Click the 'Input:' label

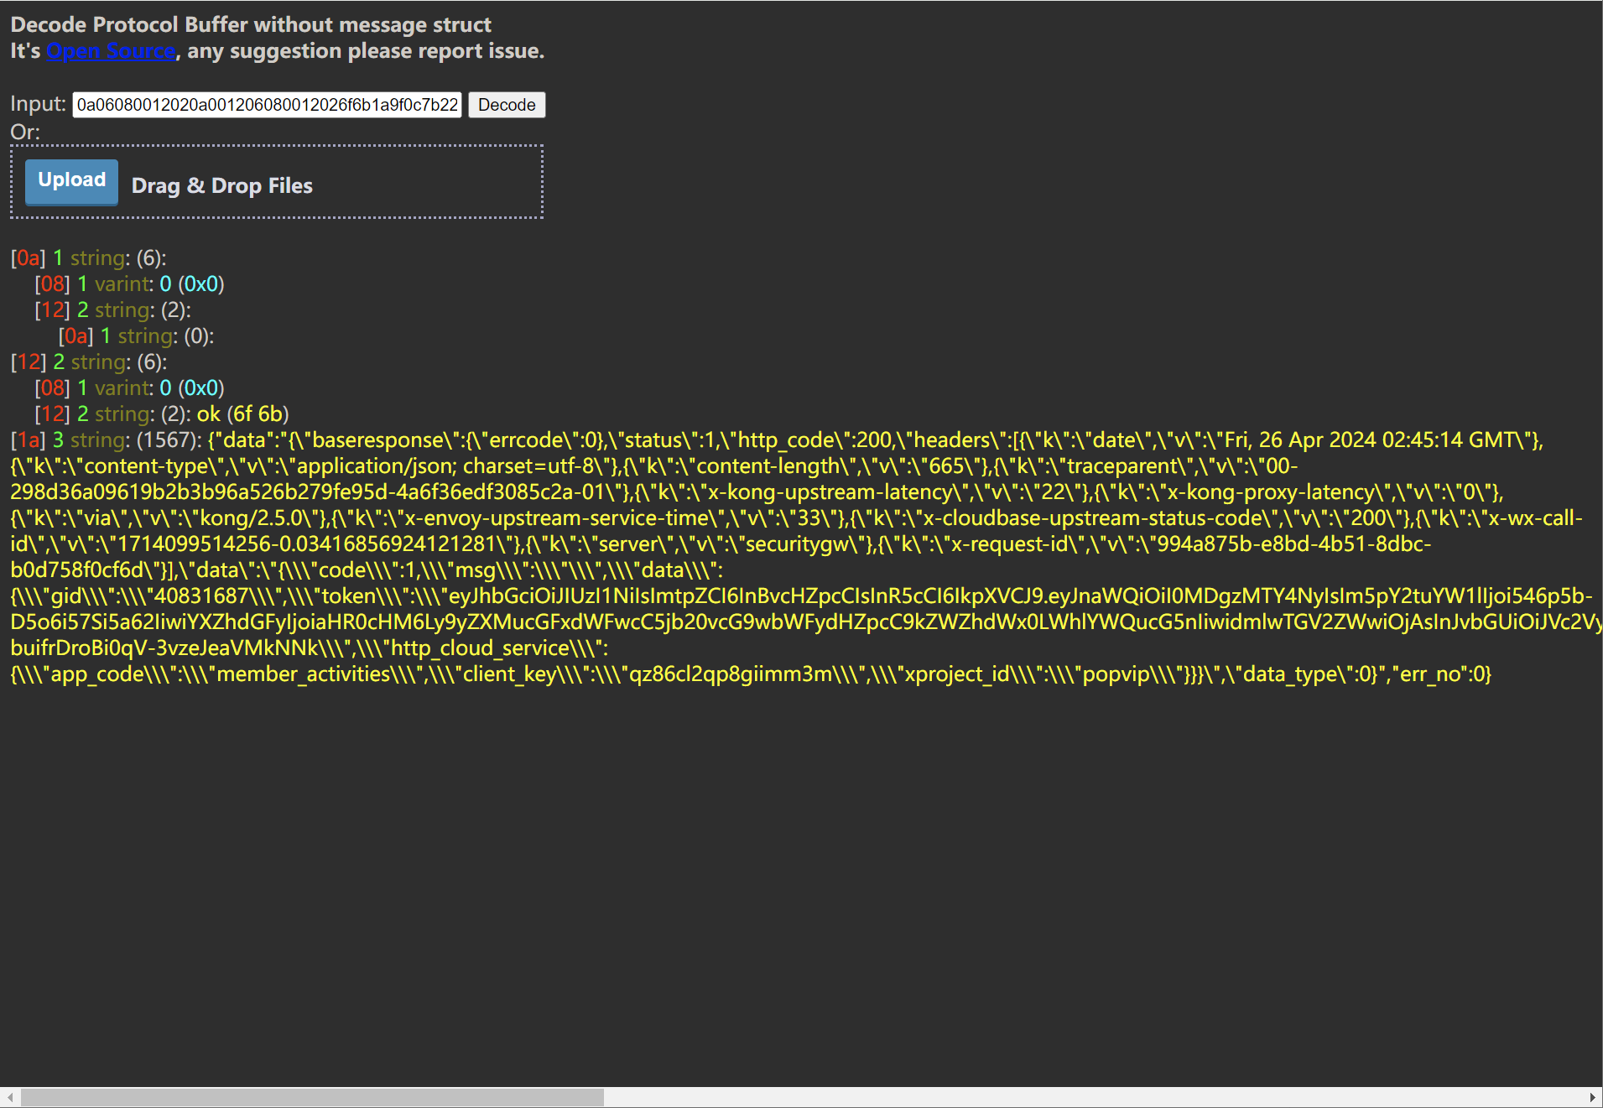pos(38,104)
